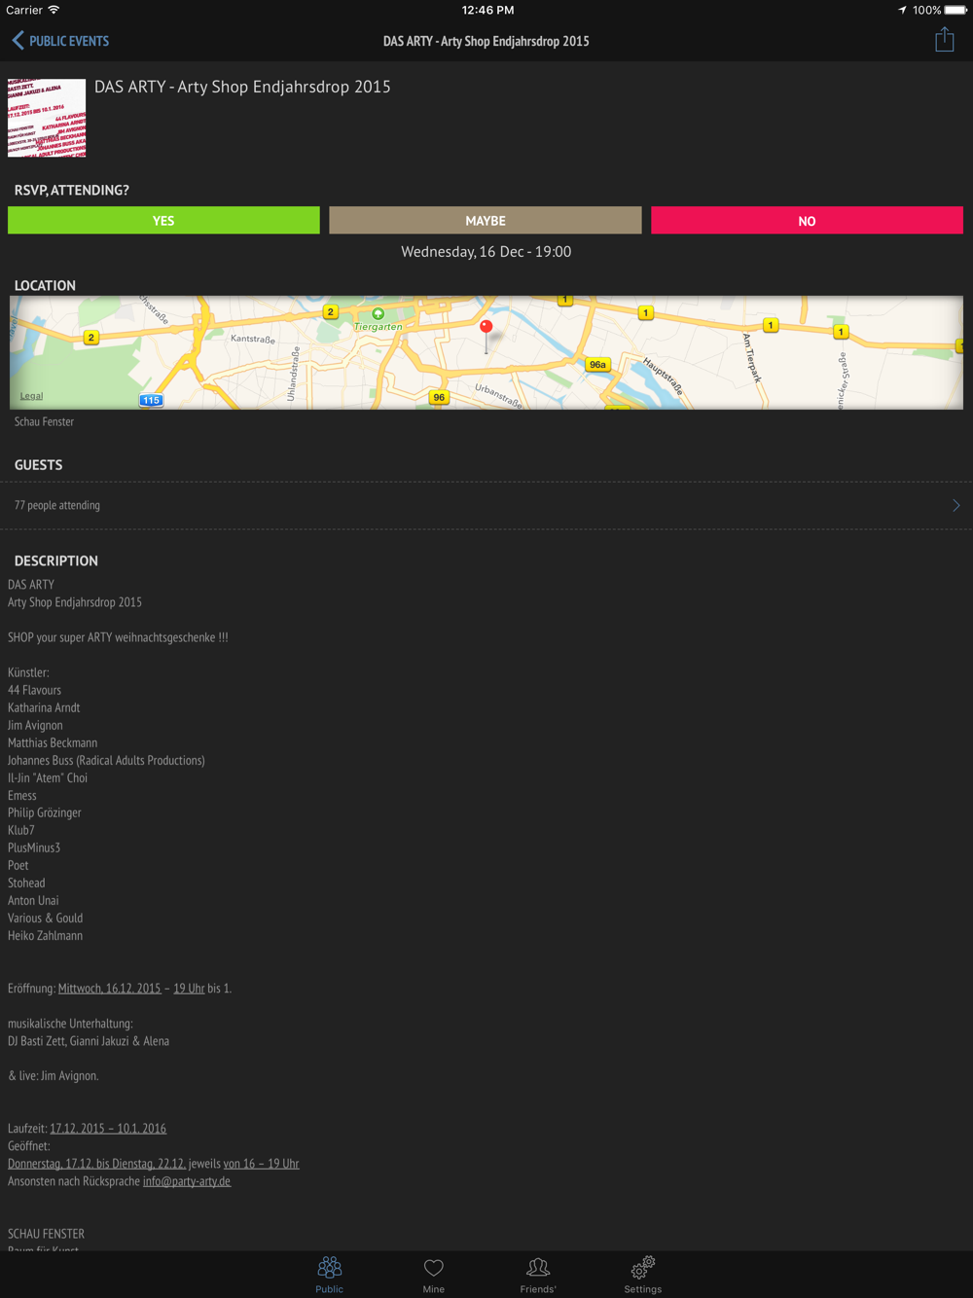Viewport: 973px width, 1298px height.
Task: Select the red location pin on map
Action: click(x=486, y=328)
